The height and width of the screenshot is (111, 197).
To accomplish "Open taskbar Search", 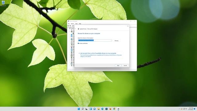I will [83, 109].
